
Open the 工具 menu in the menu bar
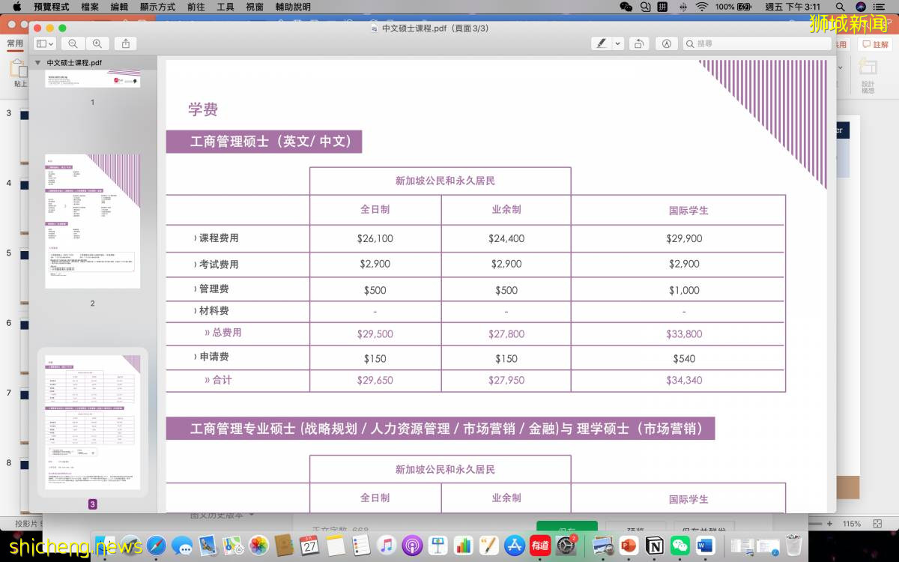click(225, 7)
